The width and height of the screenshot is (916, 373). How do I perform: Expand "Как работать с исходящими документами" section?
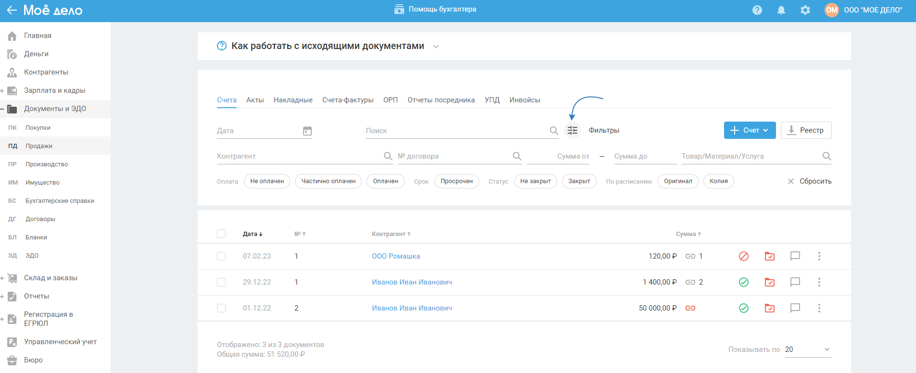click(x=436, y=47)
